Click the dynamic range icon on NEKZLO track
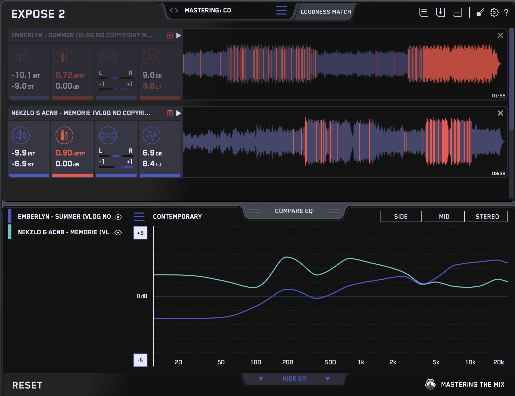Image resolution: width=515 pixels, height=396 pixels. point(152,135)
